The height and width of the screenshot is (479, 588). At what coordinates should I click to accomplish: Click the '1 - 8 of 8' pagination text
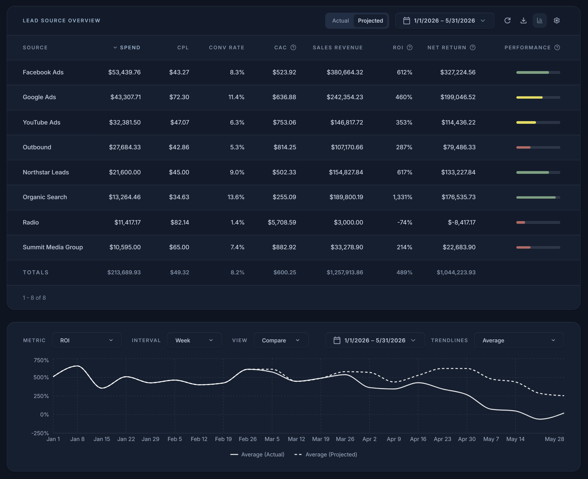coord(34,298)
